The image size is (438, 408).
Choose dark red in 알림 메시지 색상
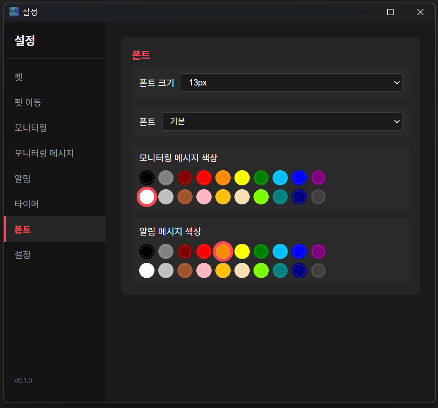click(185, 251)
